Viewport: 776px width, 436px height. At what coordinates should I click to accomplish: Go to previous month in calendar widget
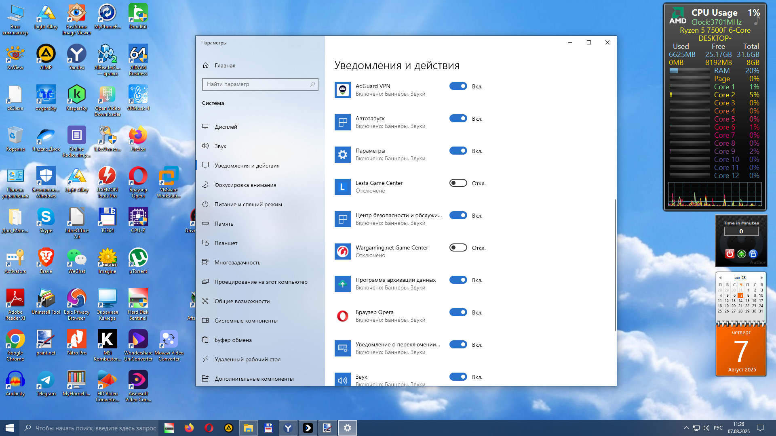(x=720, y=278)
